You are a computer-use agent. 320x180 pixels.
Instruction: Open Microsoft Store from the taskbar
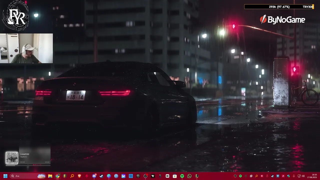(x=175, y=176)
